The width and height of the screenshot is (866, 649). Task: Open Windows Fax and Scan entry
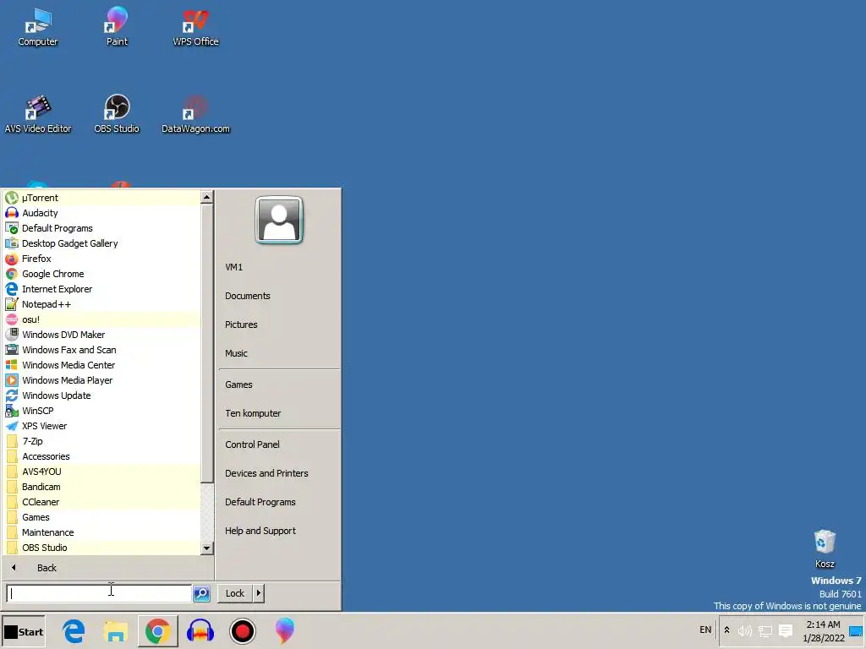click(x=102, y=350)
